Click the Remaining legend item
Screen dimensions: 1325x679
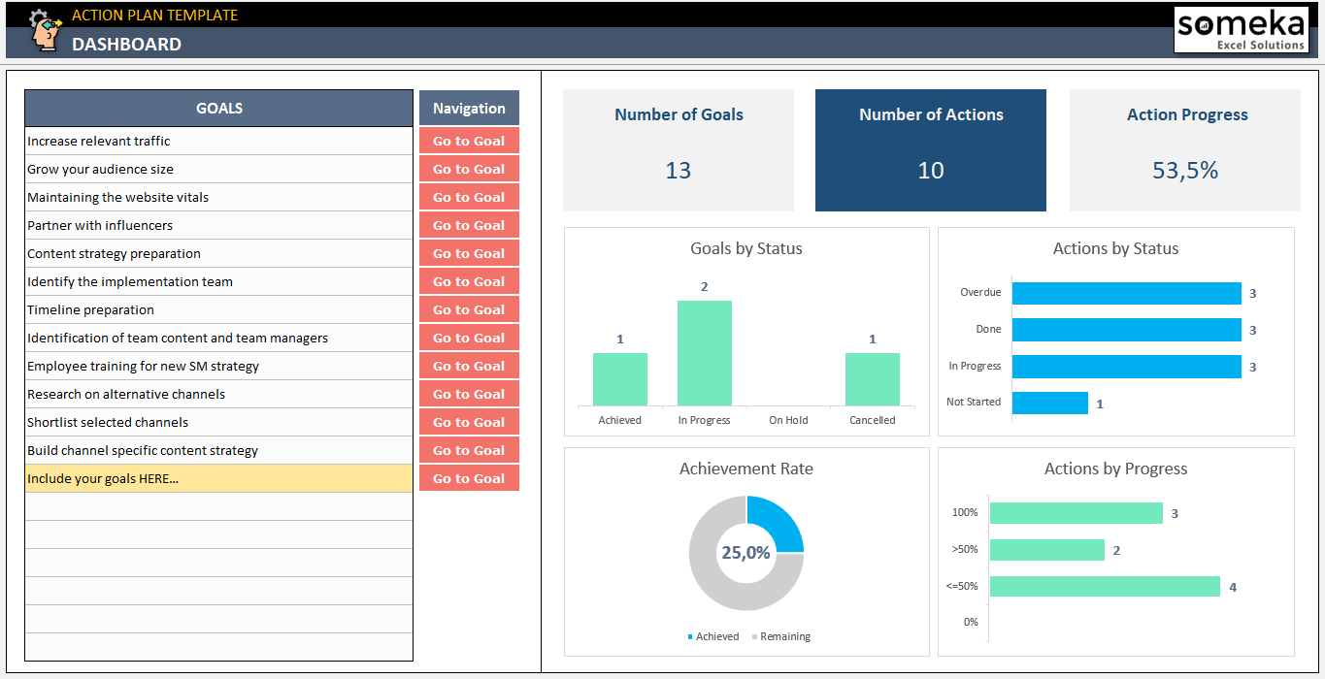point(780,636)
